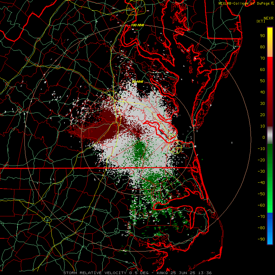The width and height of the screenshot is (275, 275).
Task: Click the -80 value on velocity scale
Action: 261,228
